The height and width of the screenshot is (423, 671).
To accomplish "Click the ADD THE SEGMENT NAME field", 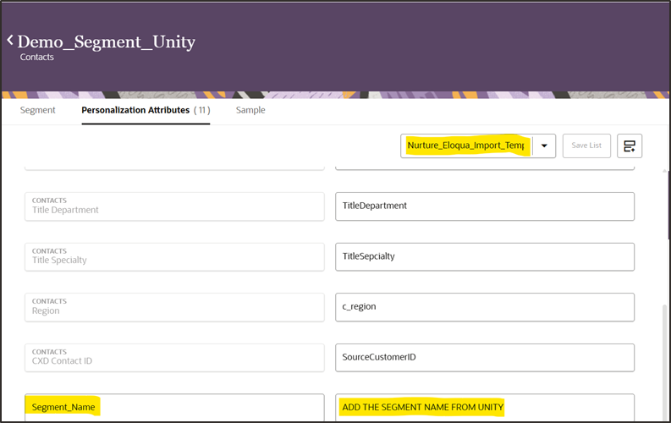I will [485, 407].
